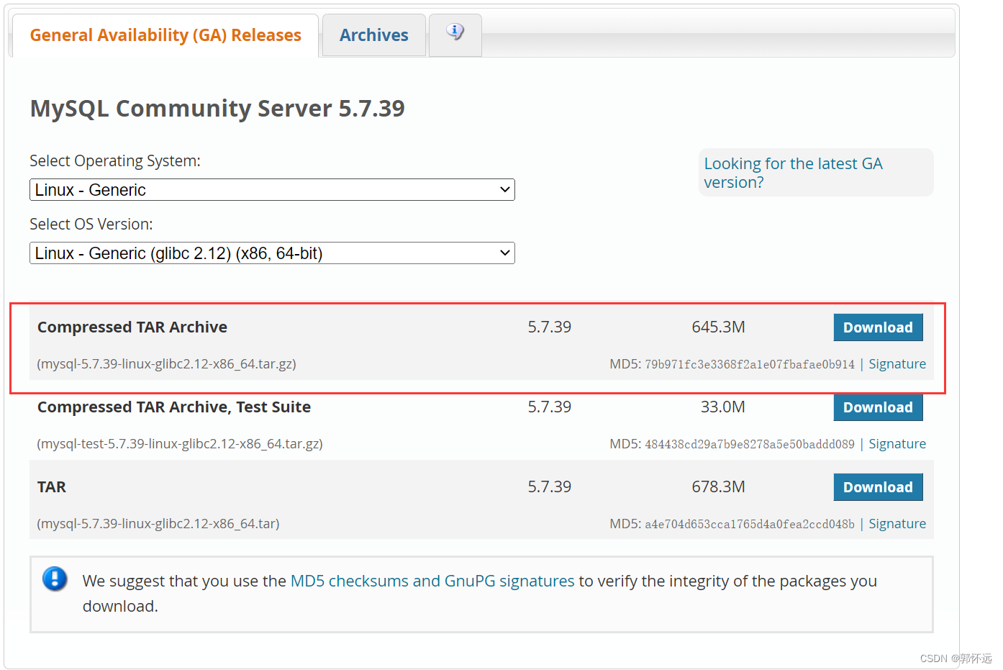Switch to the Archives tab

pyautogui.click(x=374, y=35)
